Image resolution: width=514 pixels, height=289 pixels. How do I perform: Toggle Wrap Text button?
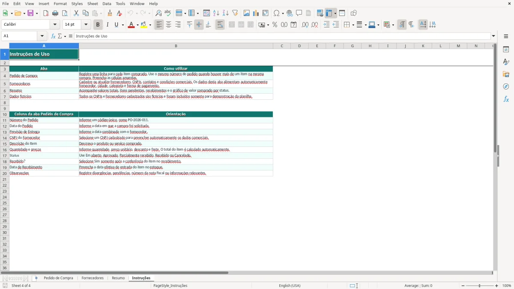220,25
